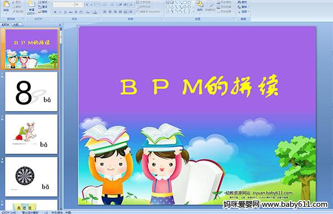Click the title text B P M的拼读 on slide
Screen dimensions: 333x214
click(x=199, y=87)
